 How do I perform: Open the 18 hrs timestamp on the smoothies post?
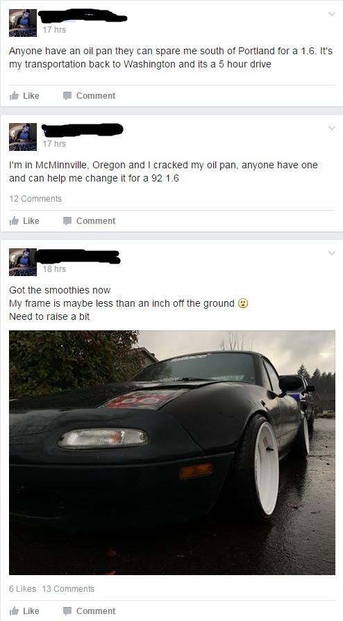point(54,269)
